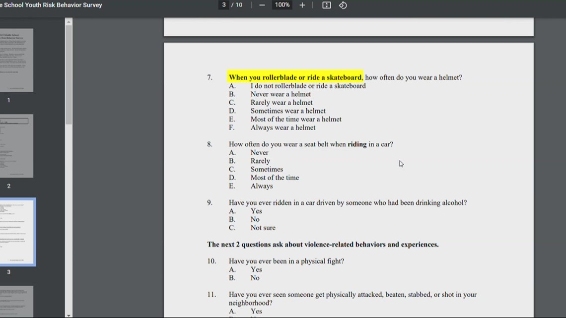Select the page 1 thumbnail in the sidebar

(x=17, y=60)
